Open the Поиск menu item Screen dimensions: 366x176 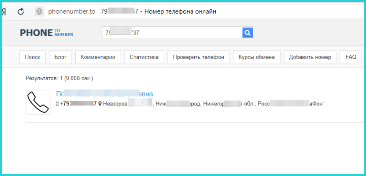tap(33, 57)
